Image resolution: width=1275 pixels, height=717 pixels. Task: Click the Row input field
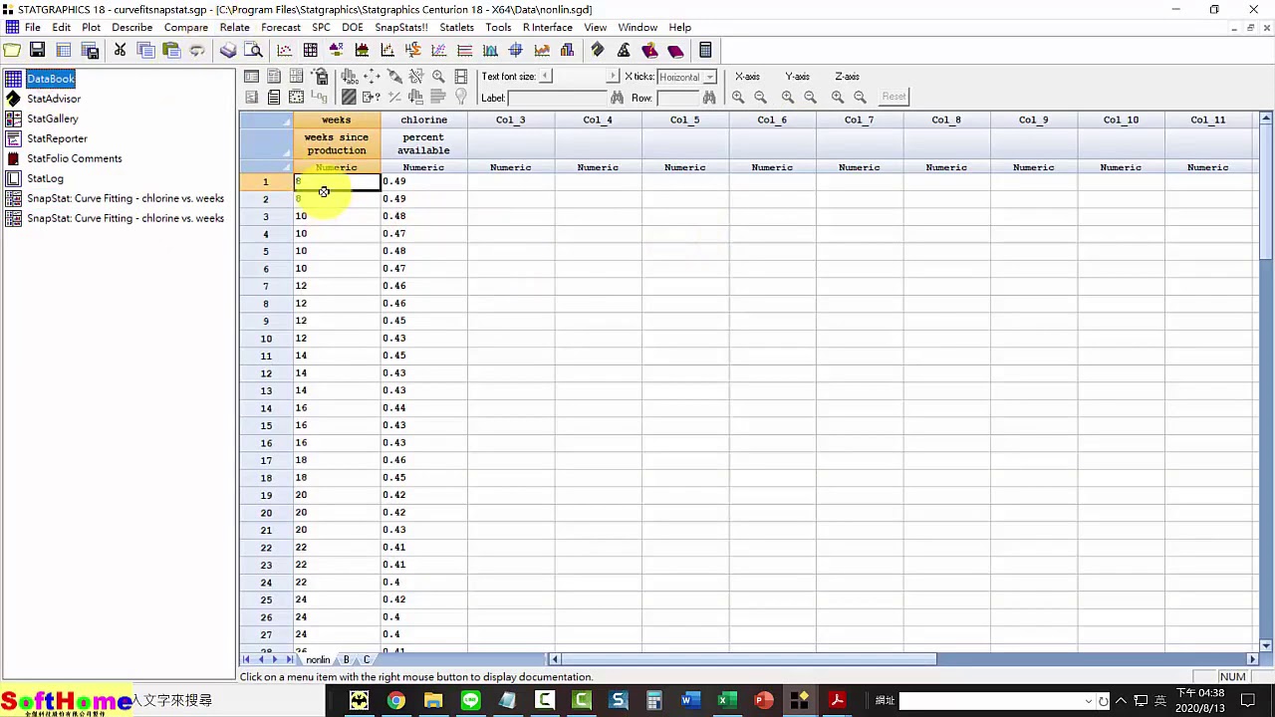(677, 98)
